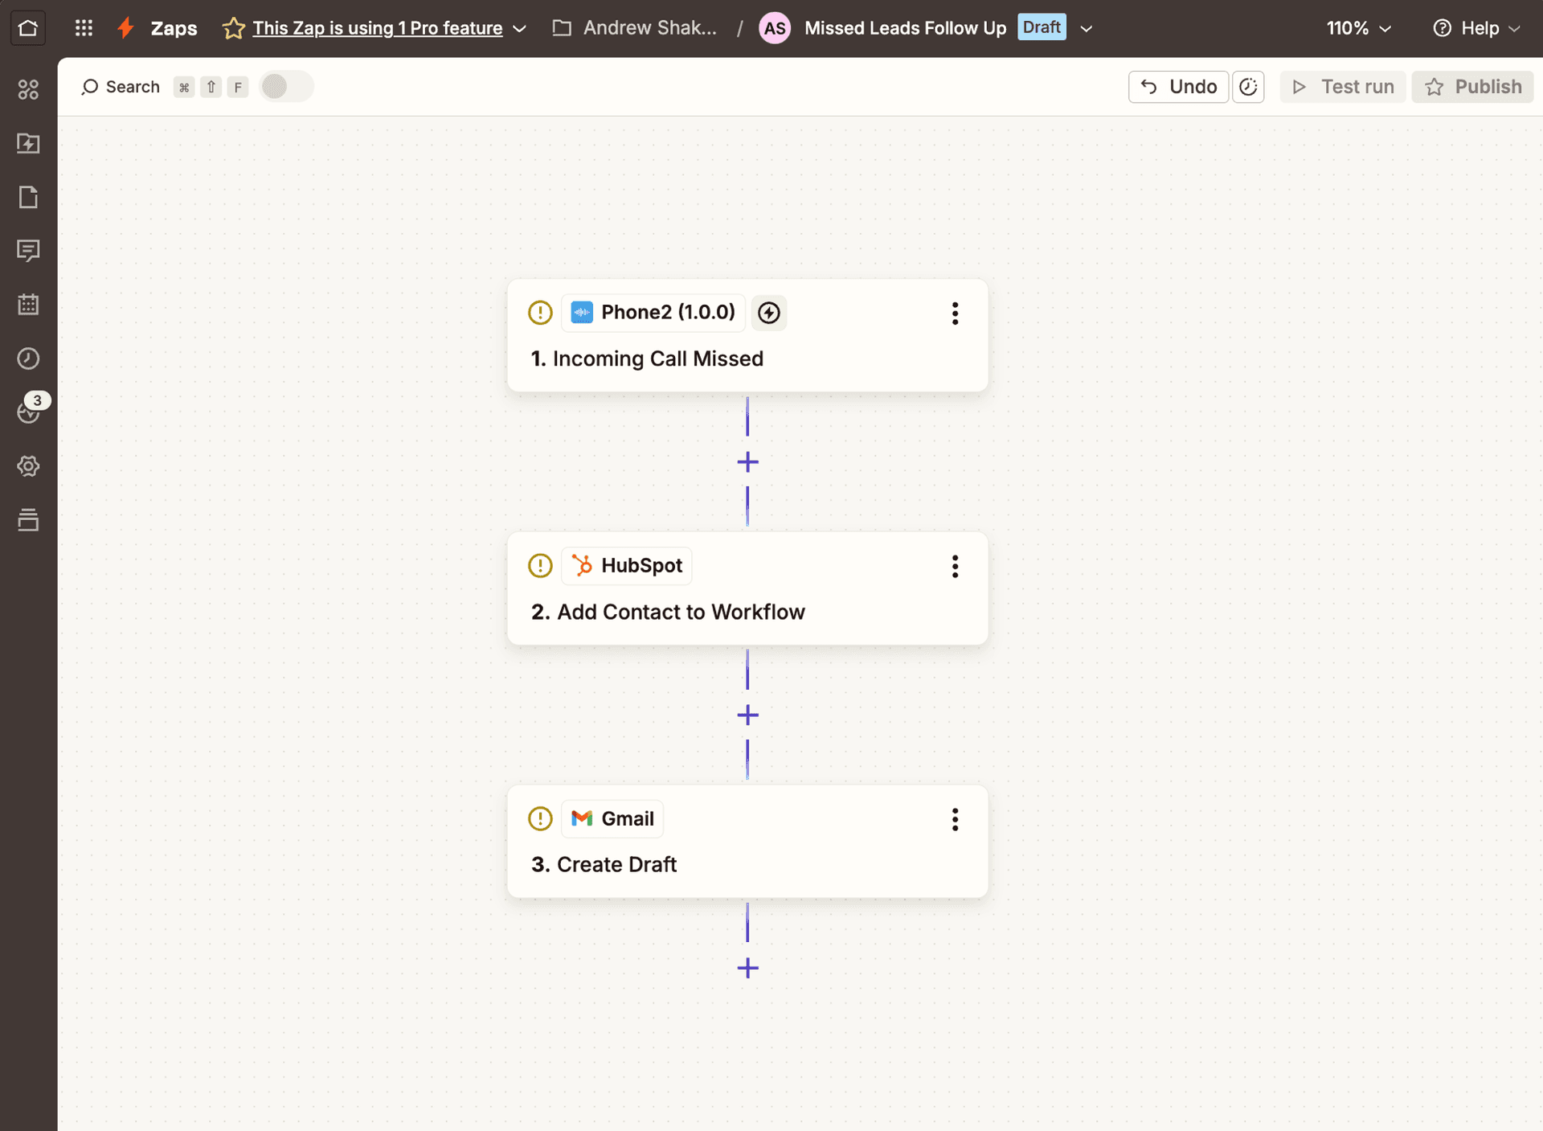Click the instant trigger bolt icon on Phone2 step

tap(769, 313)
